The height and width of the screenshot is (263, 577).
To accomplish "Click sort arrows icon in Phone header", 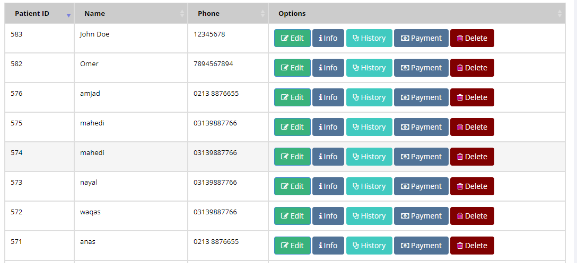I will point(263,14).
